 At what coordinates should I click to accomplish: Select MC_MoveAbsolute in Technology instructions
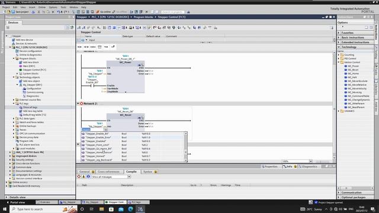pyautogui.click(x=357, y=81)
